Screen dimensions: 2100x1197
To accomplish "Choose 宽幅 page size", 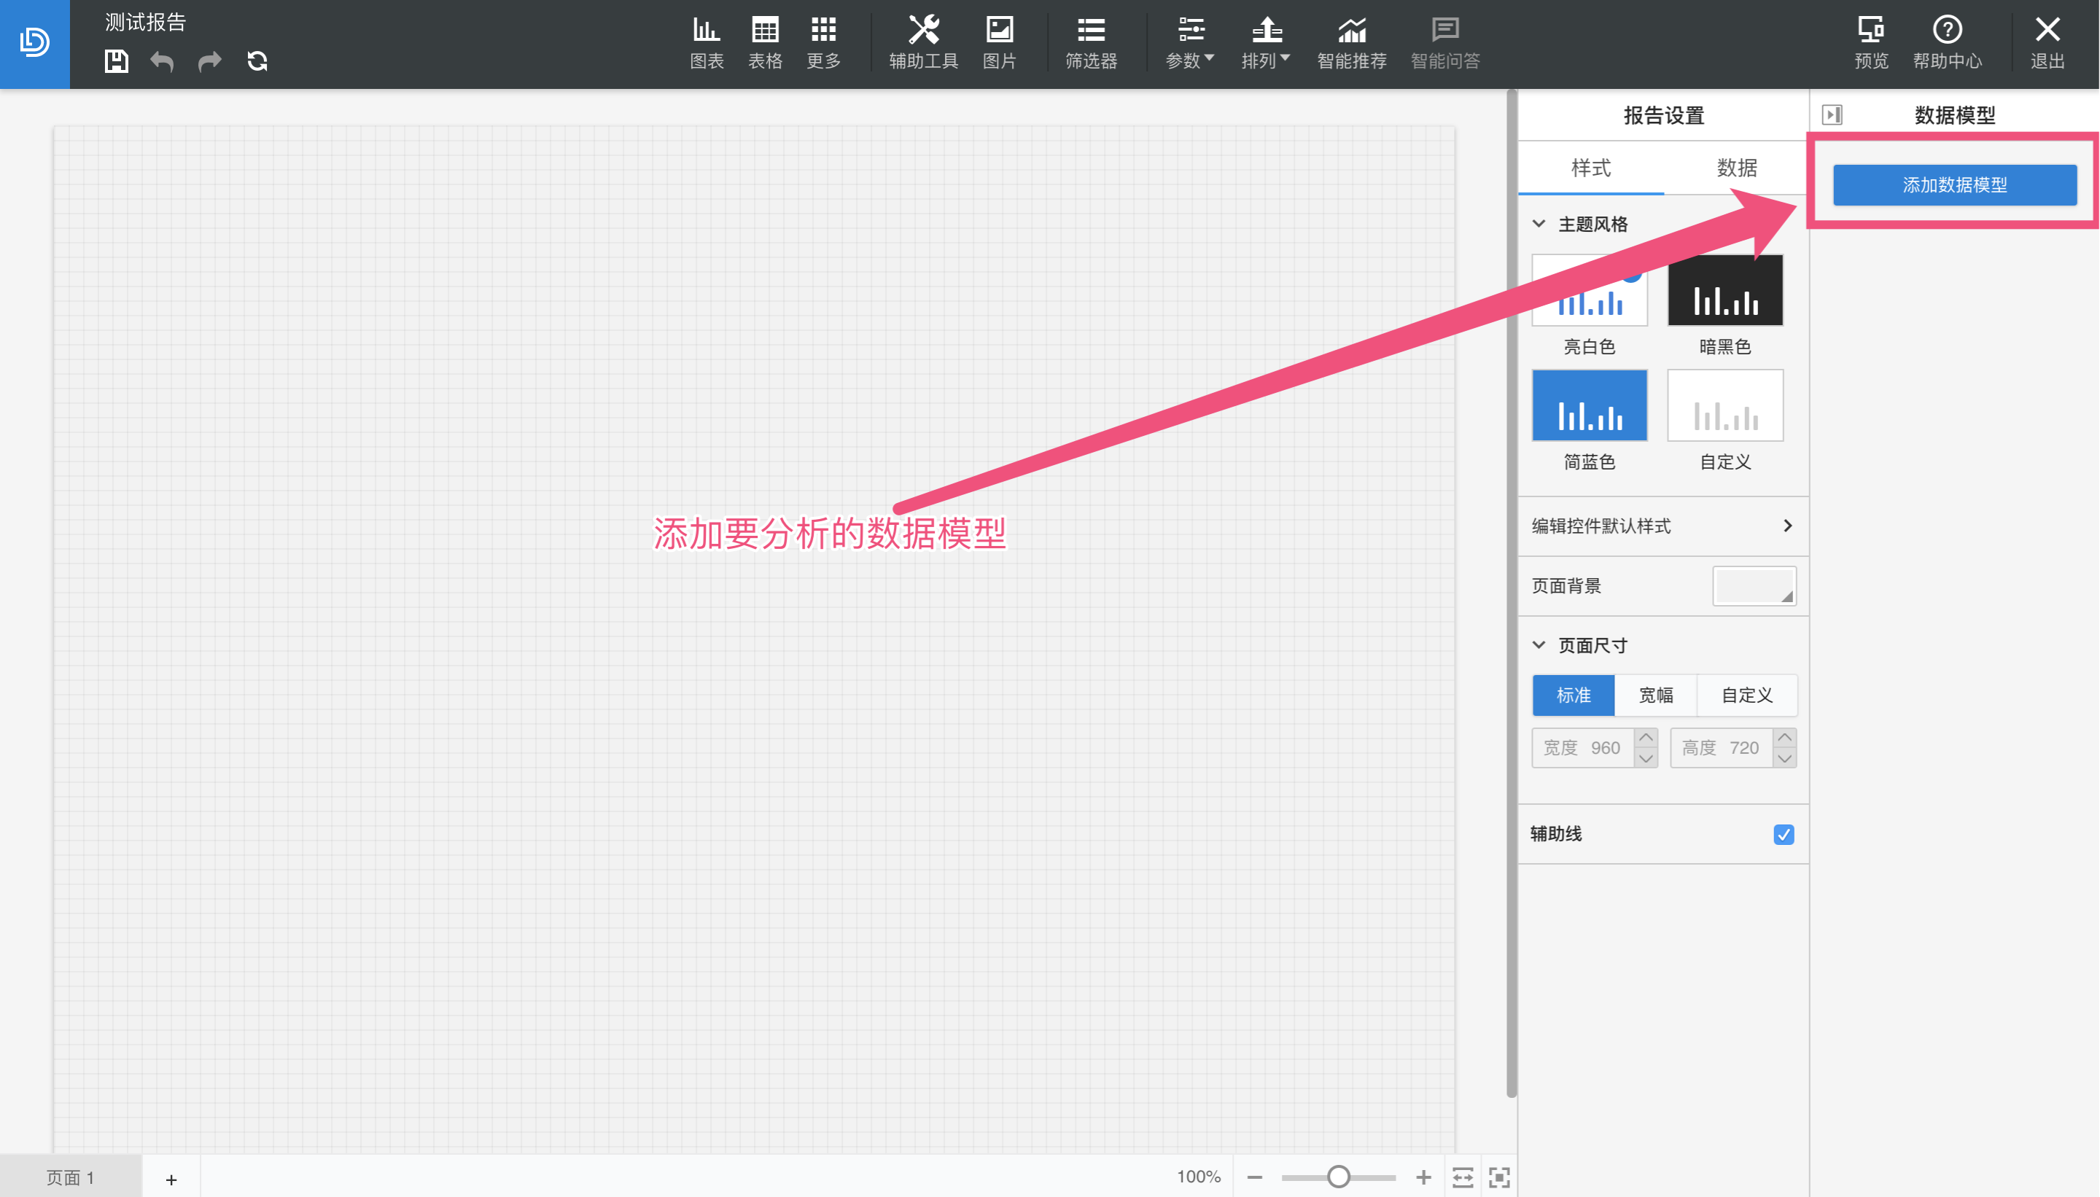I will coord(1655,695).
